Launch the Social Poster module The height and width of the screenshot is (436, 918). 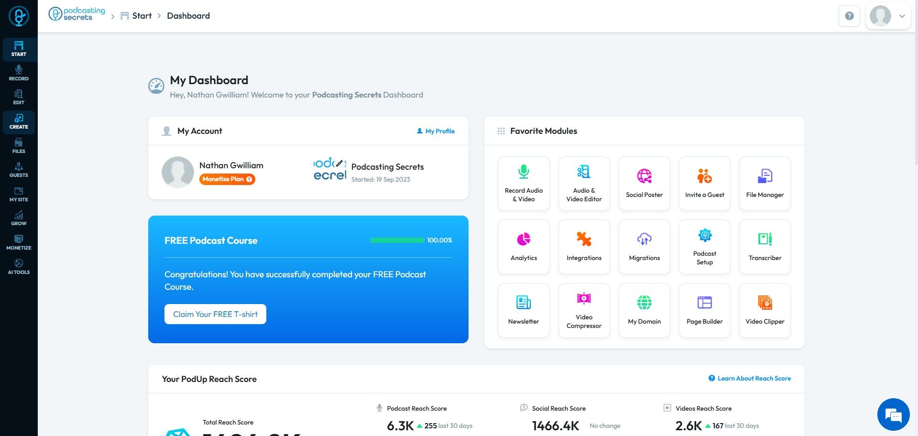pyautogui.click(x=644, y=184)
